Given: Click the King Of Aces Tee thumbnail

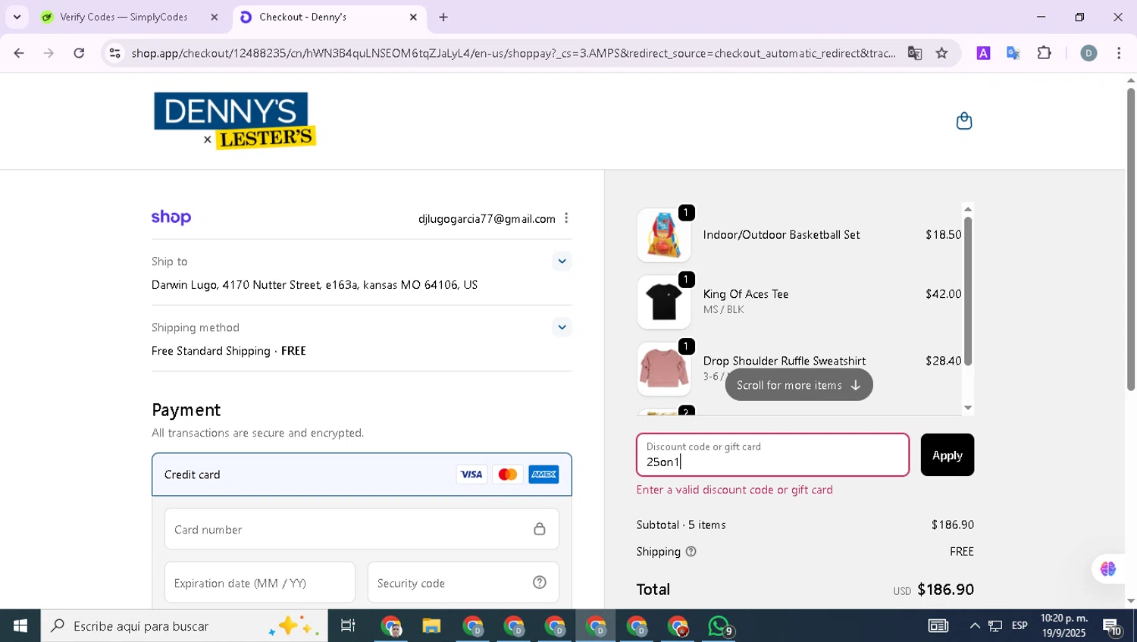Looking at the screenshot, I should click(664, 302).
